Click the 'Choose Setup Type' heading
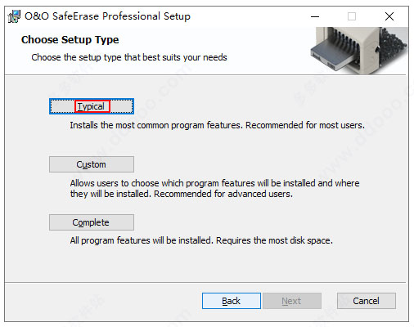Viewport: 414px width, 327px height. coord(70,40)
